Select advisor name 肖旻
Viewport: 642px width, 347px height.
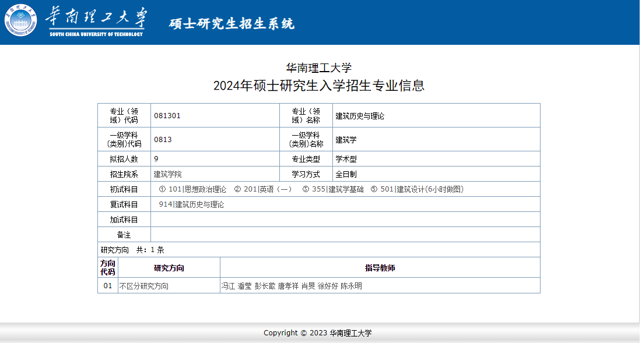[308, 286]
